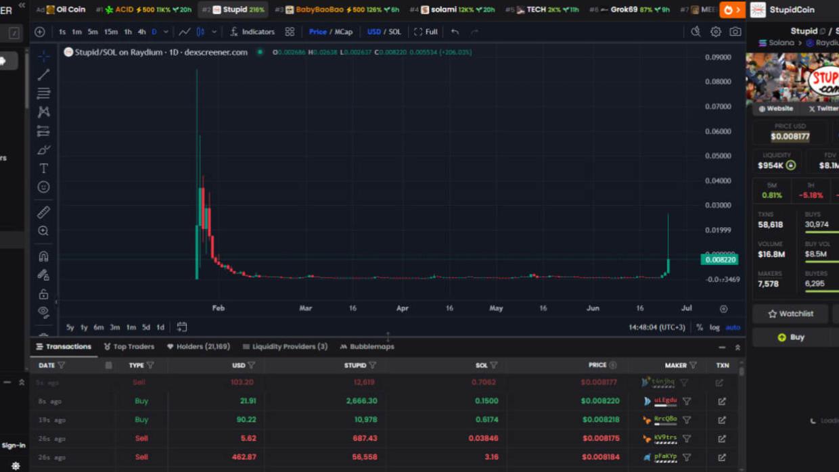Toggle Price / MCap chart mode
This screenshot has width=839, height=472.
(x=331, y=32)
